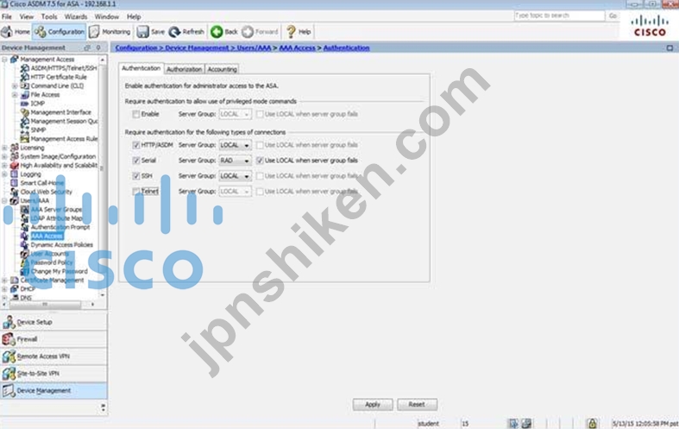The width and height of the screenshot is (679, 429).
Task: Open AAA Server Groups node
Action: (56, 209)
